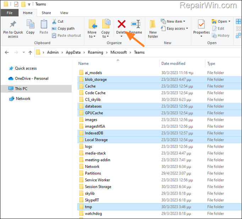242x219 pixels.
Task: Click the Paste shortcut icon
Action: (54, 35)
